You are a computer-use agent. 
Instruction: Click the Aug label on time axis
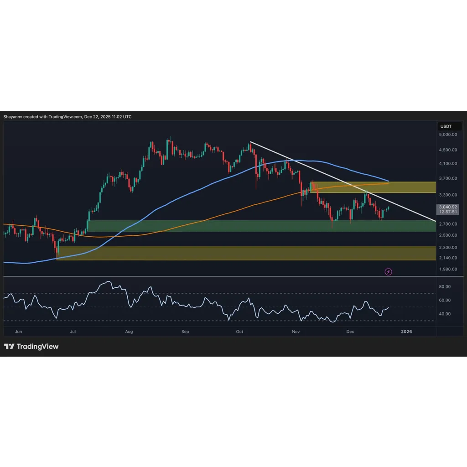tap(129, 332)
